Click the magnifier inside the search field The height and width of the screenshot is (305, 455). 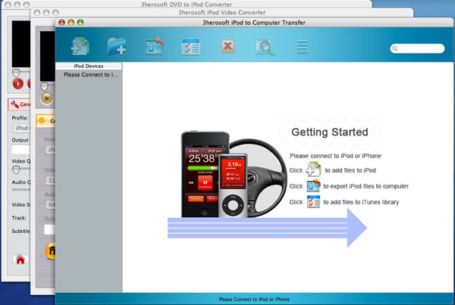pos(395,48)
